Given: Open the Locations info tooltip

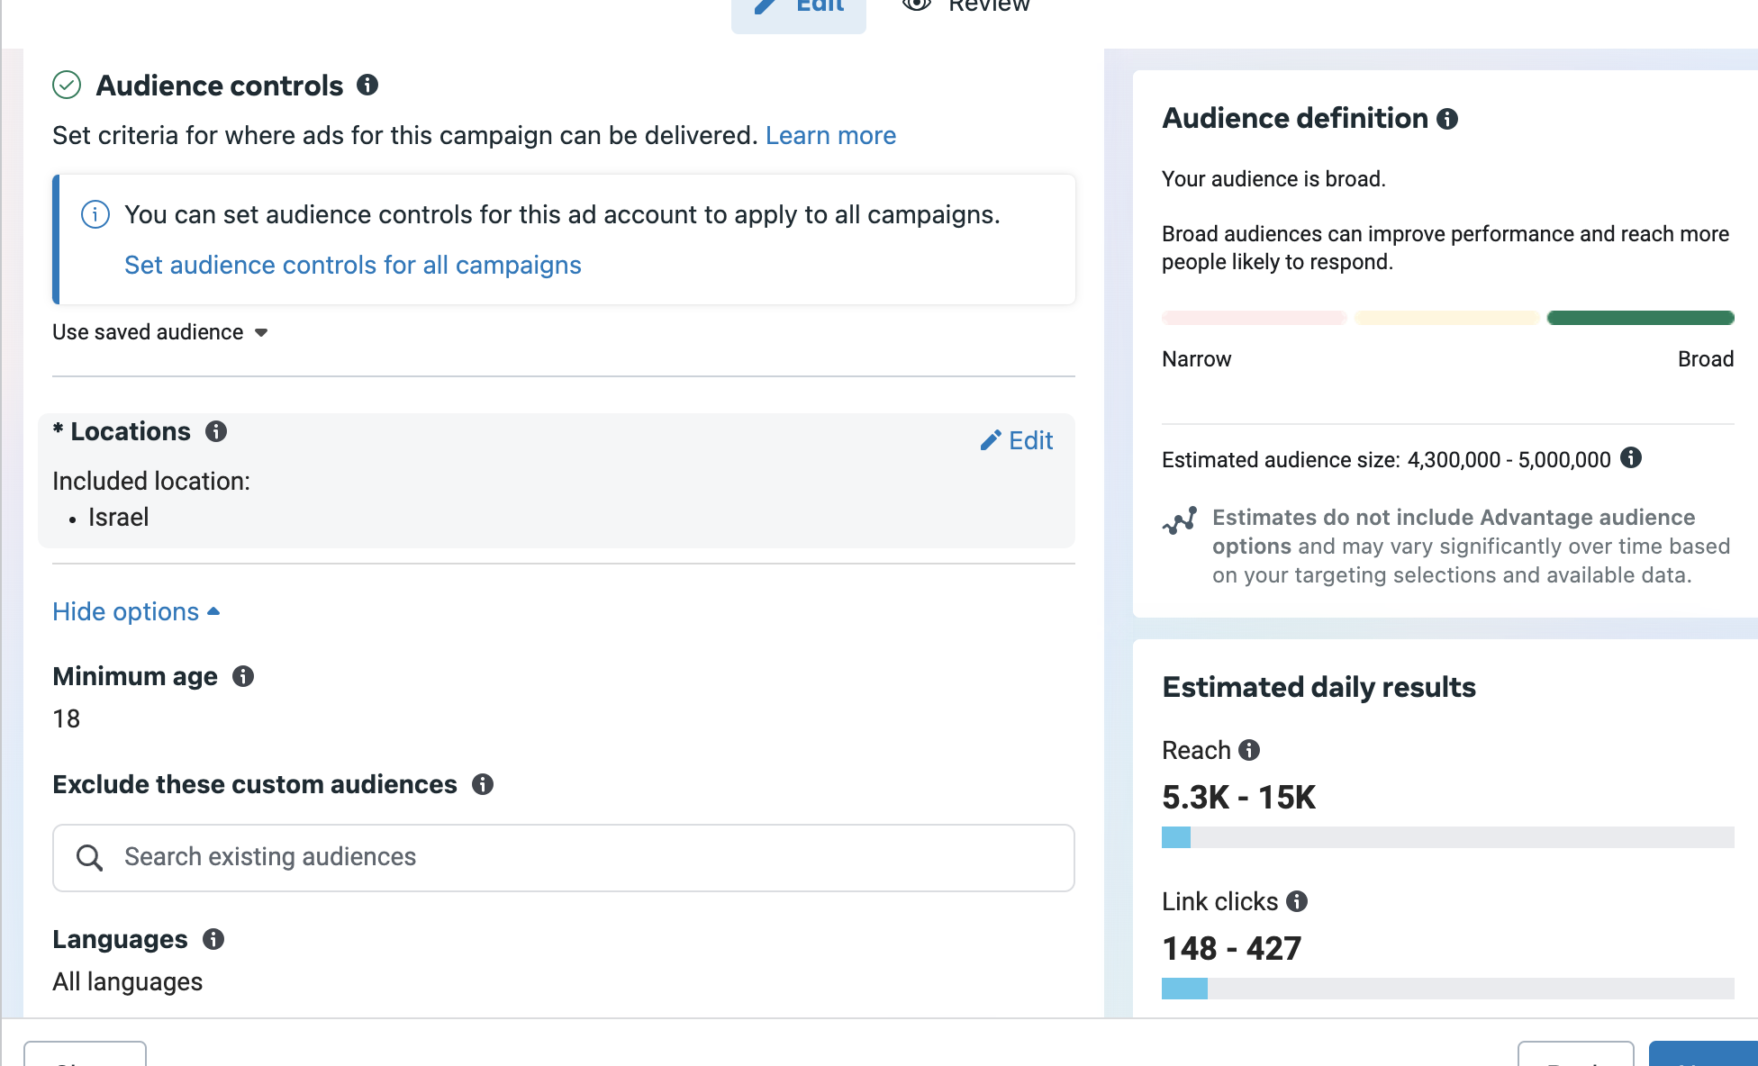Looking at the screenshot, I should [x=216, y=432].
